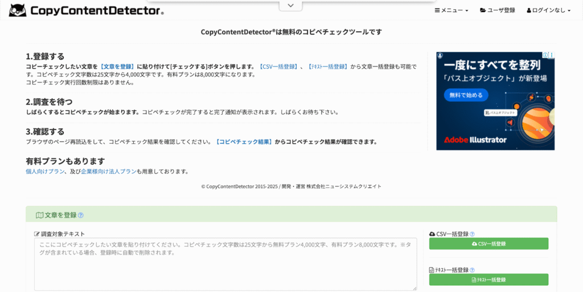Click the cloud icon beside CSV一括登録 label
The width and height of the screenshot is (583, 292).
pyautogui.click(x=432, y=234)
